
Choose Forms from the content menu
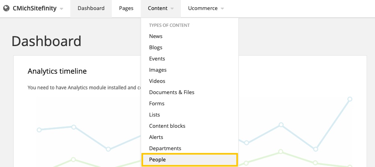click(156, 103)
